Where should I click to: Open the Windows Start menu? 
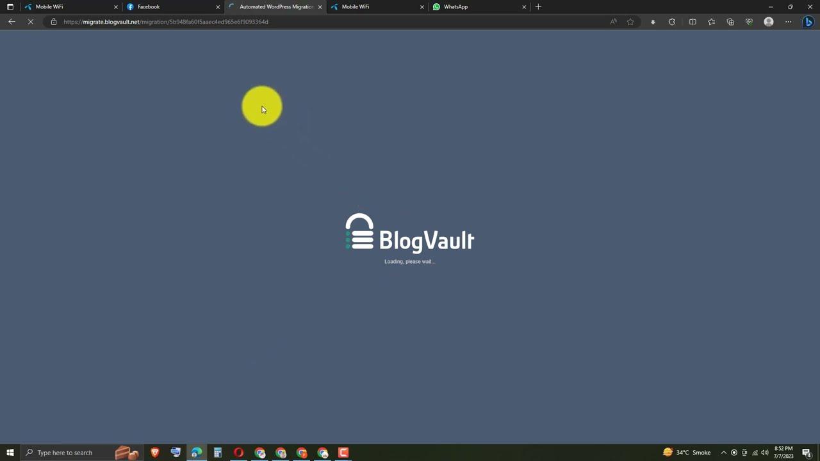click(10, 453)
